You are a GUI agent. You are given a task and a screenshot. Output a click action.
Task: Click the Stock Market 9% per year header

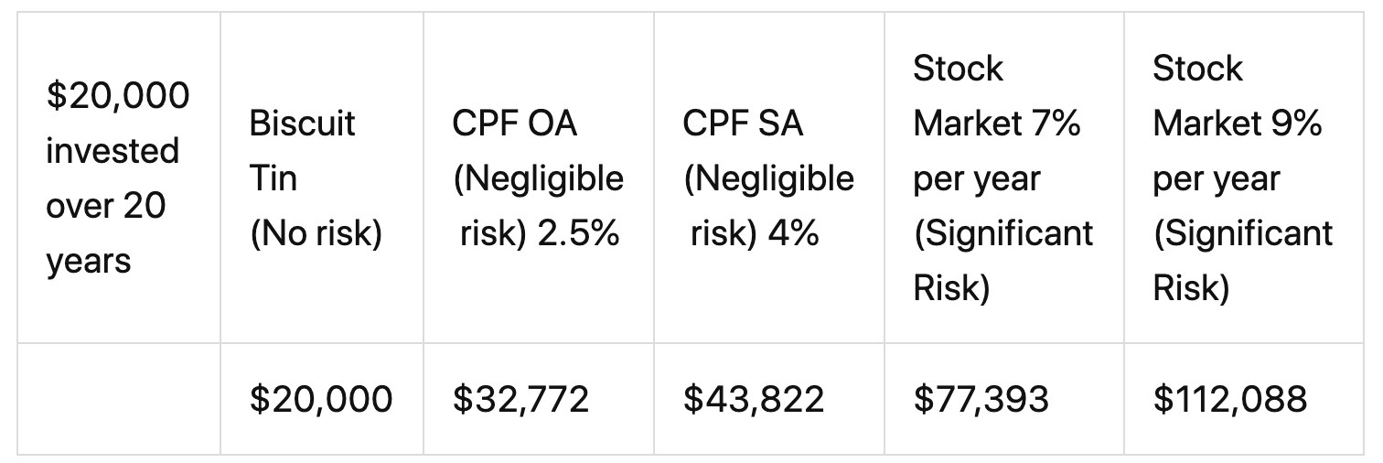tap(1244, 178)
